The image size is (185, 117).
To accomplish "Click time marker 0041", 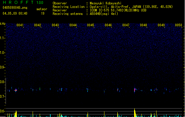I will 20,25.
